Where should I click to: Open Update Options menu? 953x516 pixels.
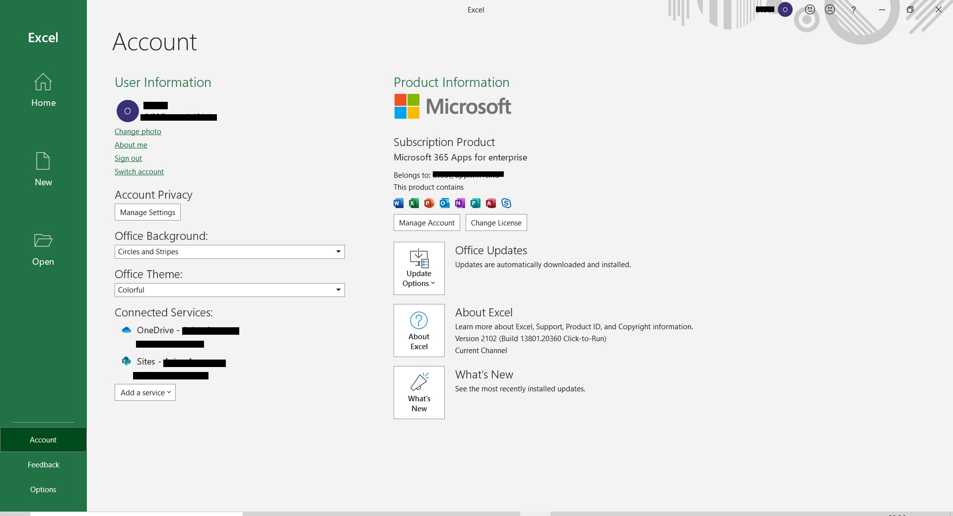(419, 268)
